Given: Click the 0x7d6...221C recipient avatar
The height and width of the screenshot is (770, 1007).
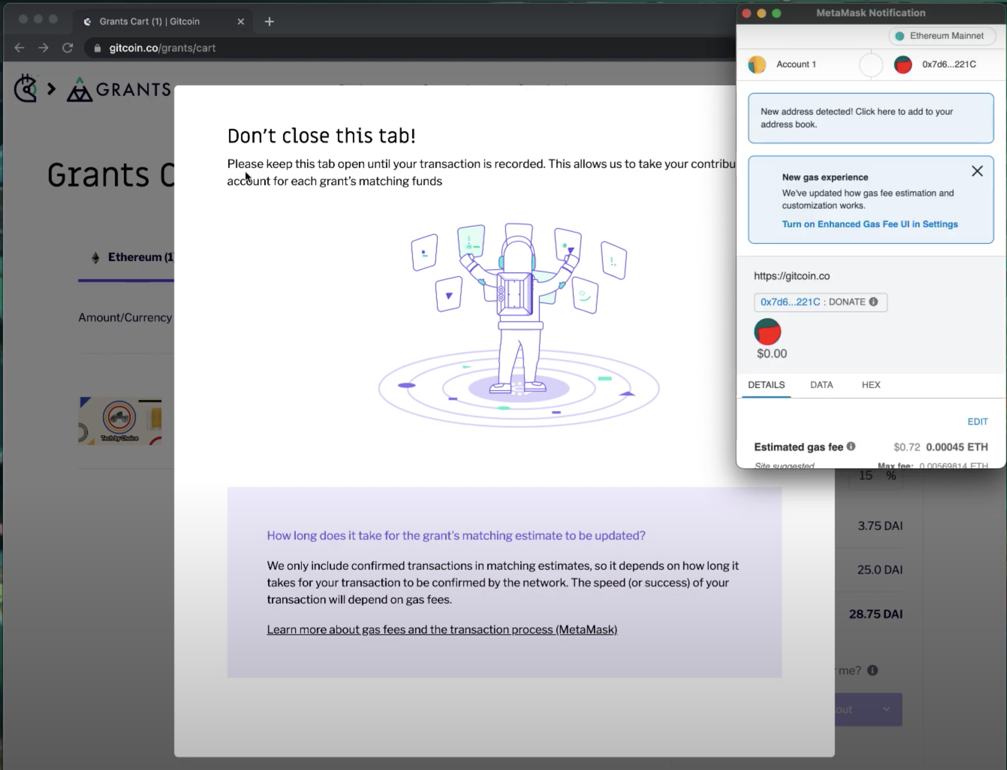Looking at the screenshot, I should pos(903,65).
